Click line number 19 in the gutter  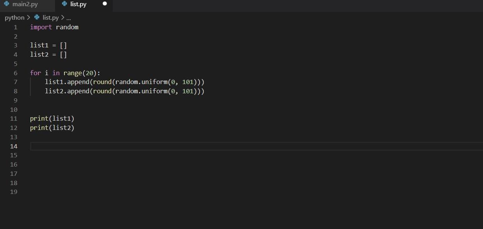coord(14,192)
